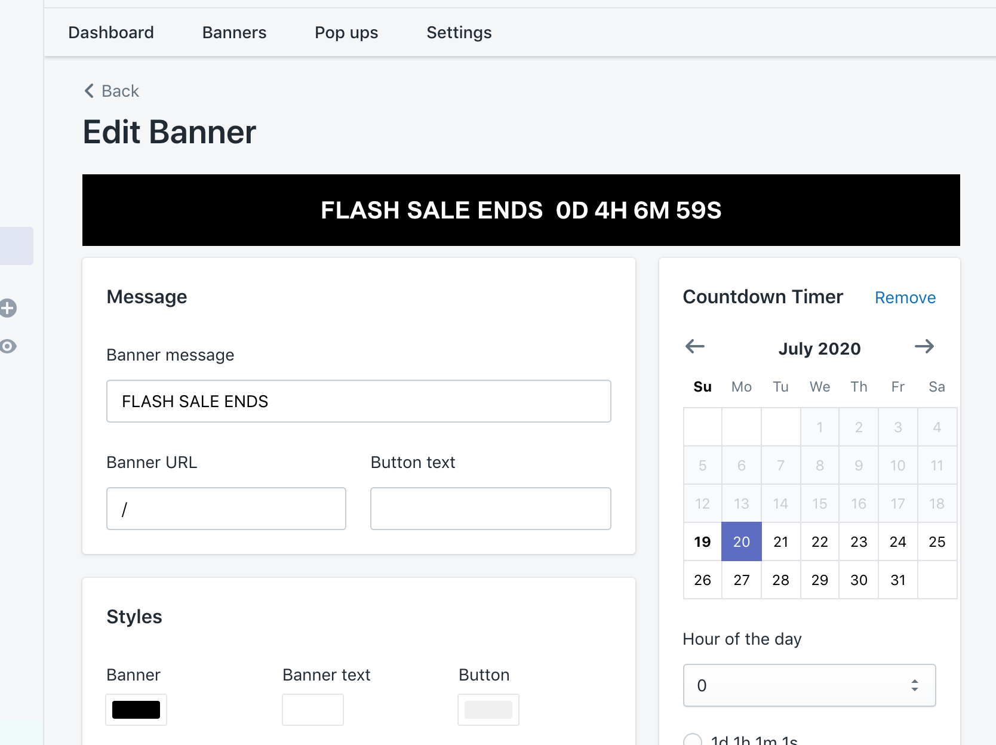
Task: Go to the Dashboard tab
Action: (111, 32)
